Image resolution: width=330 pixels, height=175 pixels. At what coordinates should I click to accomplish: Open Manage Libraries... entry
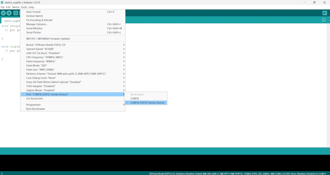(73, 24)
